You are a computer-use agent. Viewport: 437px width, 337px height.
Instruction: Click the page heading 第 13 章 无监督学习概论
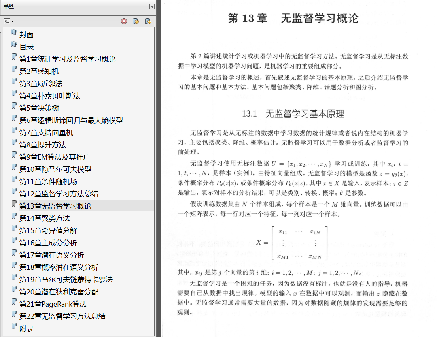293,18
